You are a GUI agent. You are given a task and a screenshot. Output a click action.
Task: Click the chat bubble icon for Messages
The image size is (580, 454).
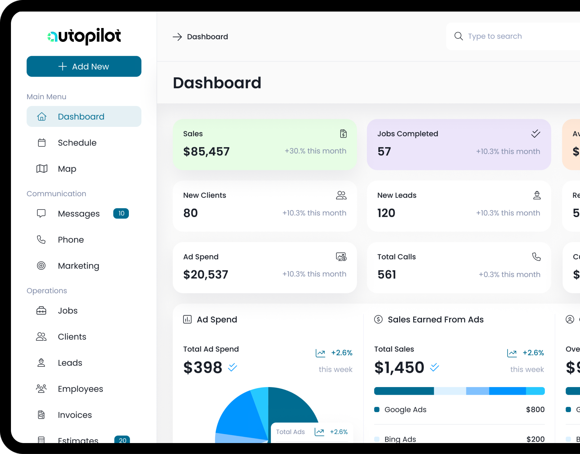tap(41, 213)
